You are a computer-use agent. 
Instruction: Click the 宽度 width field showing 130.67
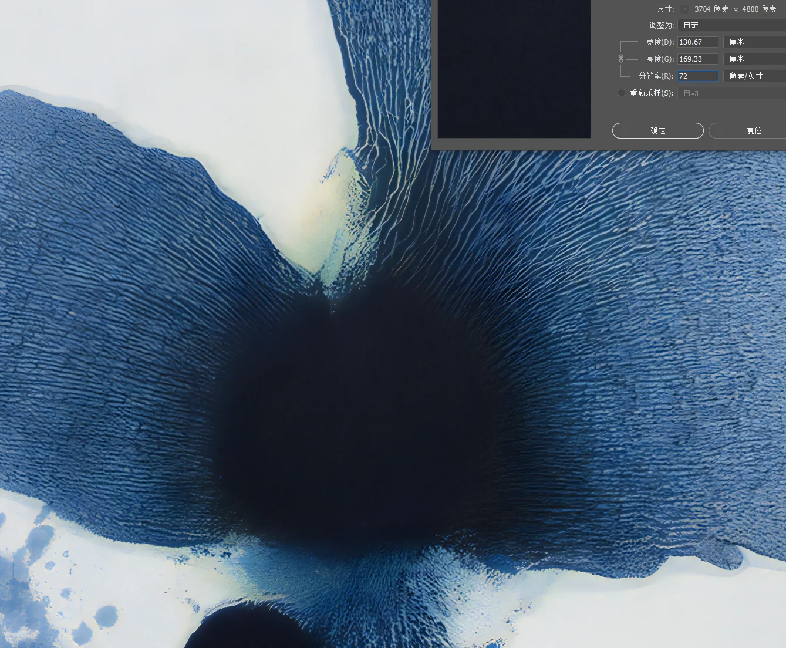click(x=697, y=42)
